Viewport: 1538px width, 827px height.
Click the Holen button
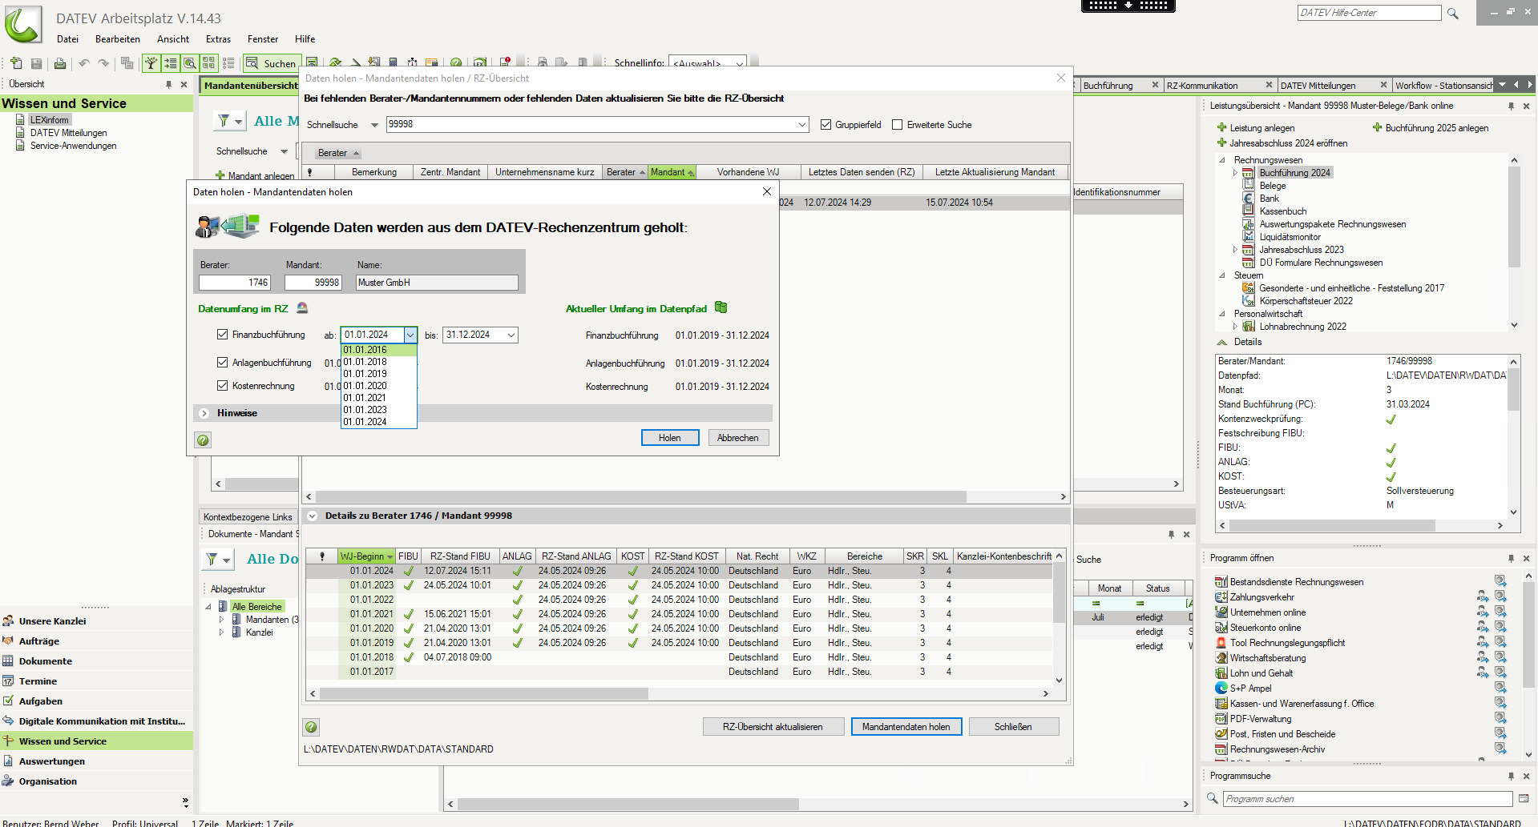669,438
